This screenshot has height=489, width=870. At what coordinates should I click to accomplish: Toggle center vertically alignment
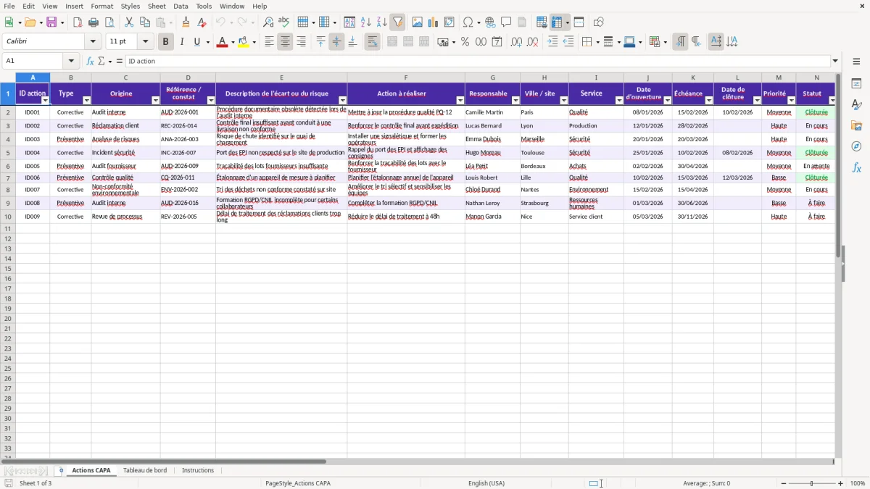coord(337,42)
